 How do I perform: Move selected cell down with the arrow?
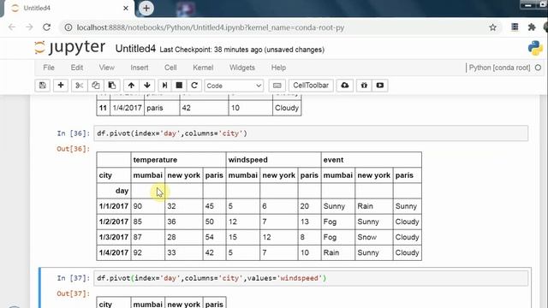(x=147, y=86)
